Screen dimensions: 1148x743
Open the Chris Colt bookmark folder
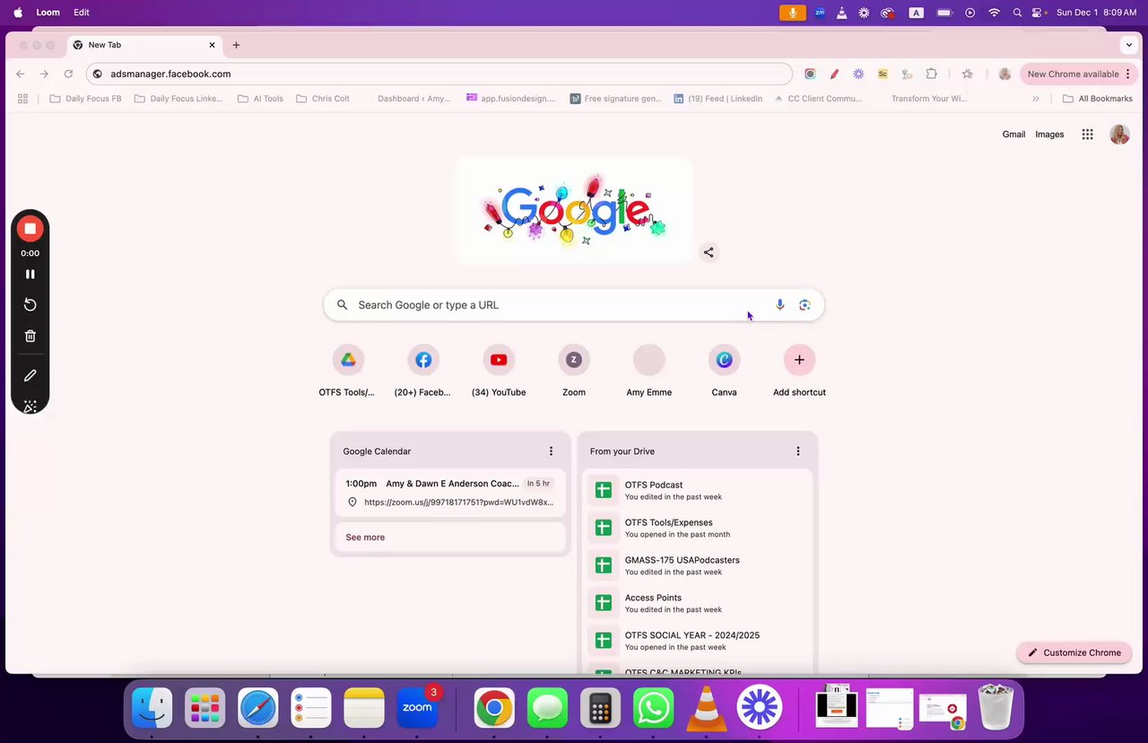coord(323,99)
